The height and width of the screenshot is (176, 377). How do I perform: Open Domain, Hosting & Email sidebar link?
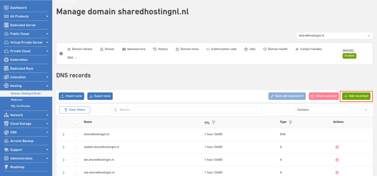coord(26,93)
